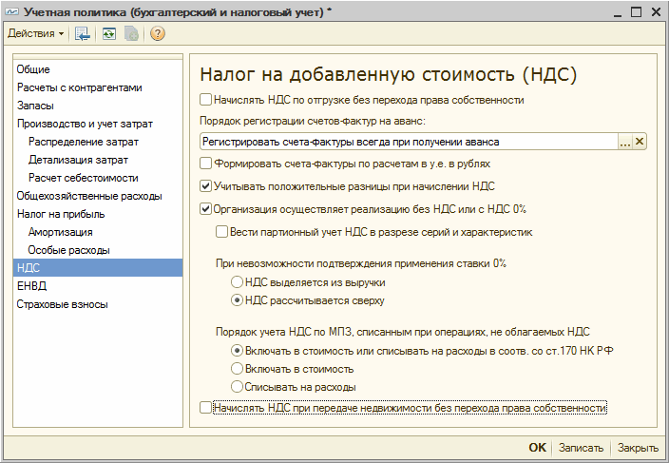Click the help question mark icon
This screenshot has height=463, width=669.
[158, 33]
